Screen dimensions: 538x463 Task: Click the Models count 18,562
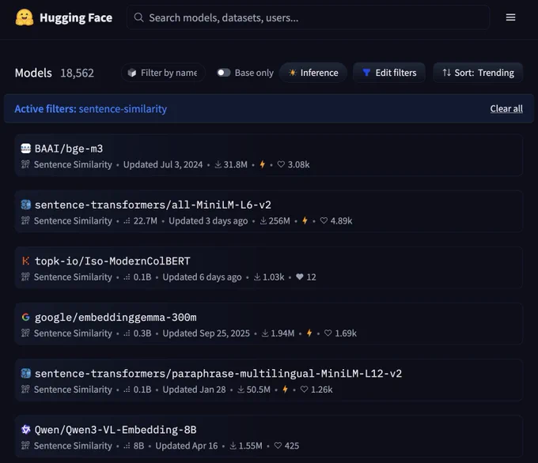(x=78, y=73)
